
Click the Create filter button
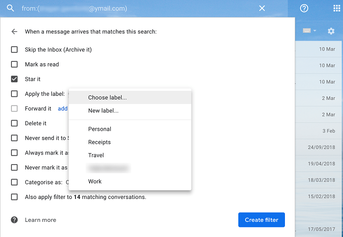pyautogui.click(x=261, y=220)
